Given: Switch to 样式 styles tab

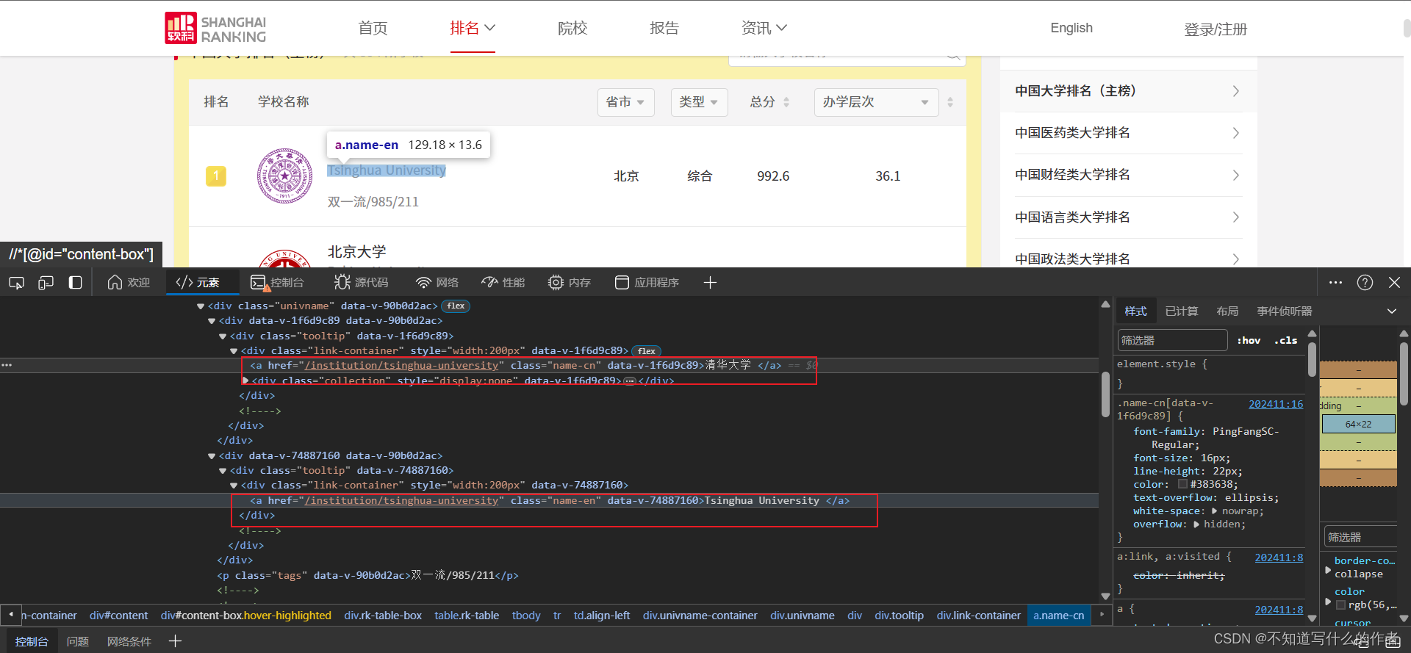Looking at the screenshot, I should [x=1135, y=311].
